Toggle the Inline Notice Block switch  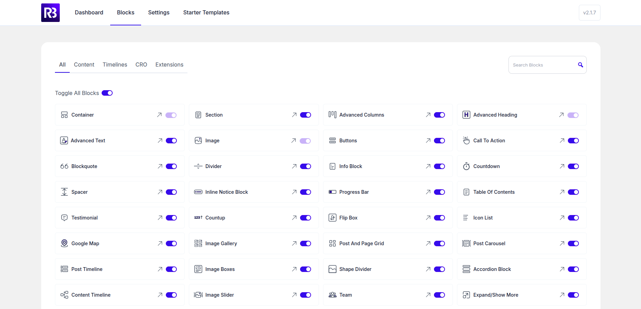[x=306, y=192]
